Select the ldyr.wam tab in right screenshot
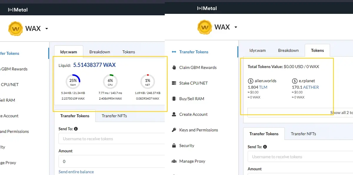Screen dimensions: 353x175 [257, 50]
